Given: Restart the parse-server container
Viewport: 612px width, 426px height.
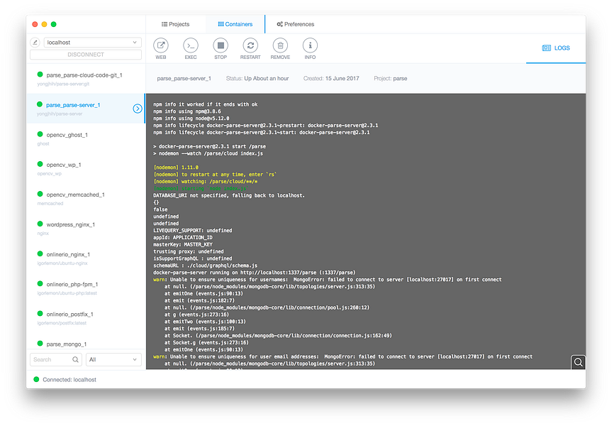Looking at the screenshot, I should click(x=250, y=45).
